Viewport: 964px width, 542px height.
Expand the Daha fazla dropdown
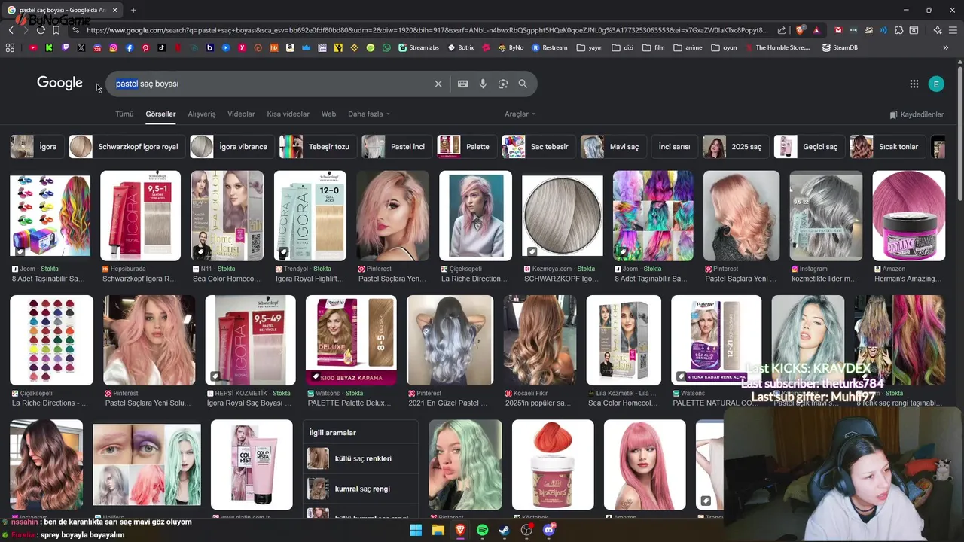(369, 114)
